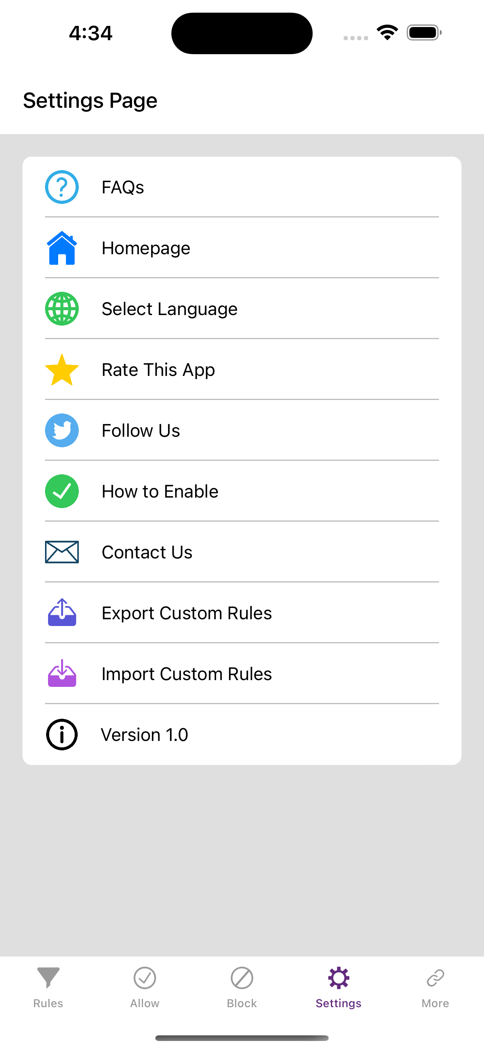The image size is (484, 1050).
Task: Open How to Enable instructions
Action: [242, 491]
